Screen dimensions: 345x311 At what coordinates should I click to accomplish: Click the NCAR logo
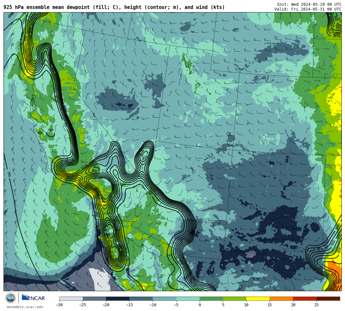(x=33, y=298)
